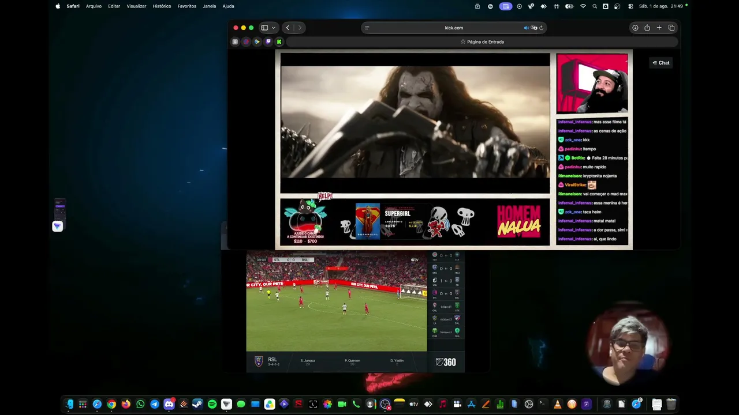Viewport: 739px width, 415px height.
Task: Open the Ajuda menu
Action: [x=228, y=6]
